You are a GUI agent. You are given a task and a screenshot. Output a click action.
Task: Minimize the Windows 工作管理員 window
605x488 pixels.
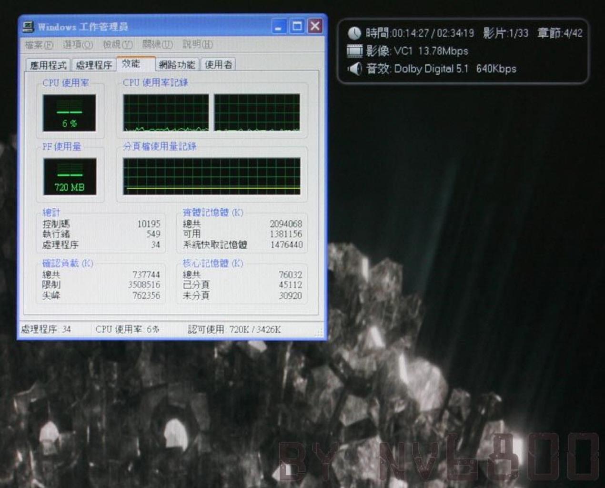(x=279, y=26)
